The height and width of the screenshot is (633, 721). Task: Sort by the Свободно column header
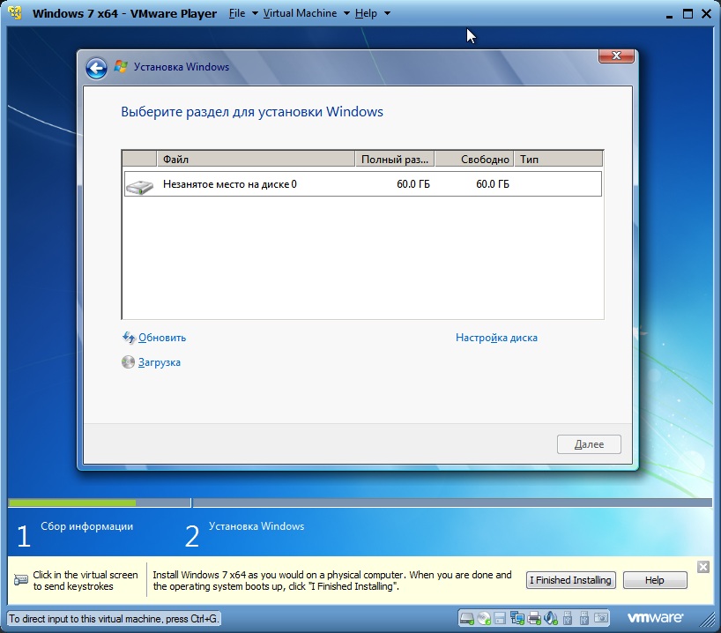474,160
